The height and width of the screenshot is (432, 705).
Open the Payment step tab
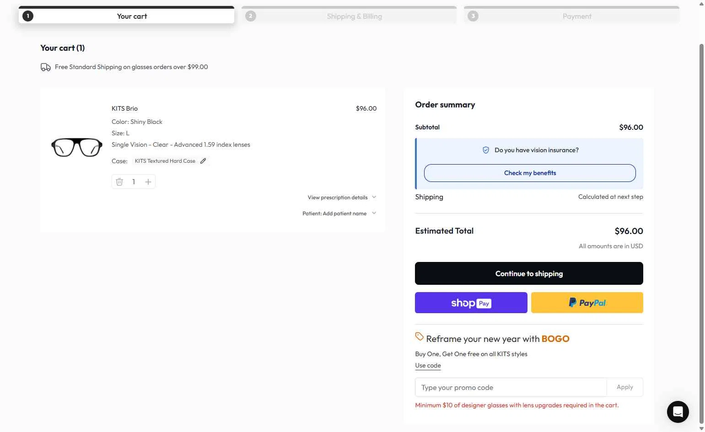pyautogui.click(x=571, y=16)
